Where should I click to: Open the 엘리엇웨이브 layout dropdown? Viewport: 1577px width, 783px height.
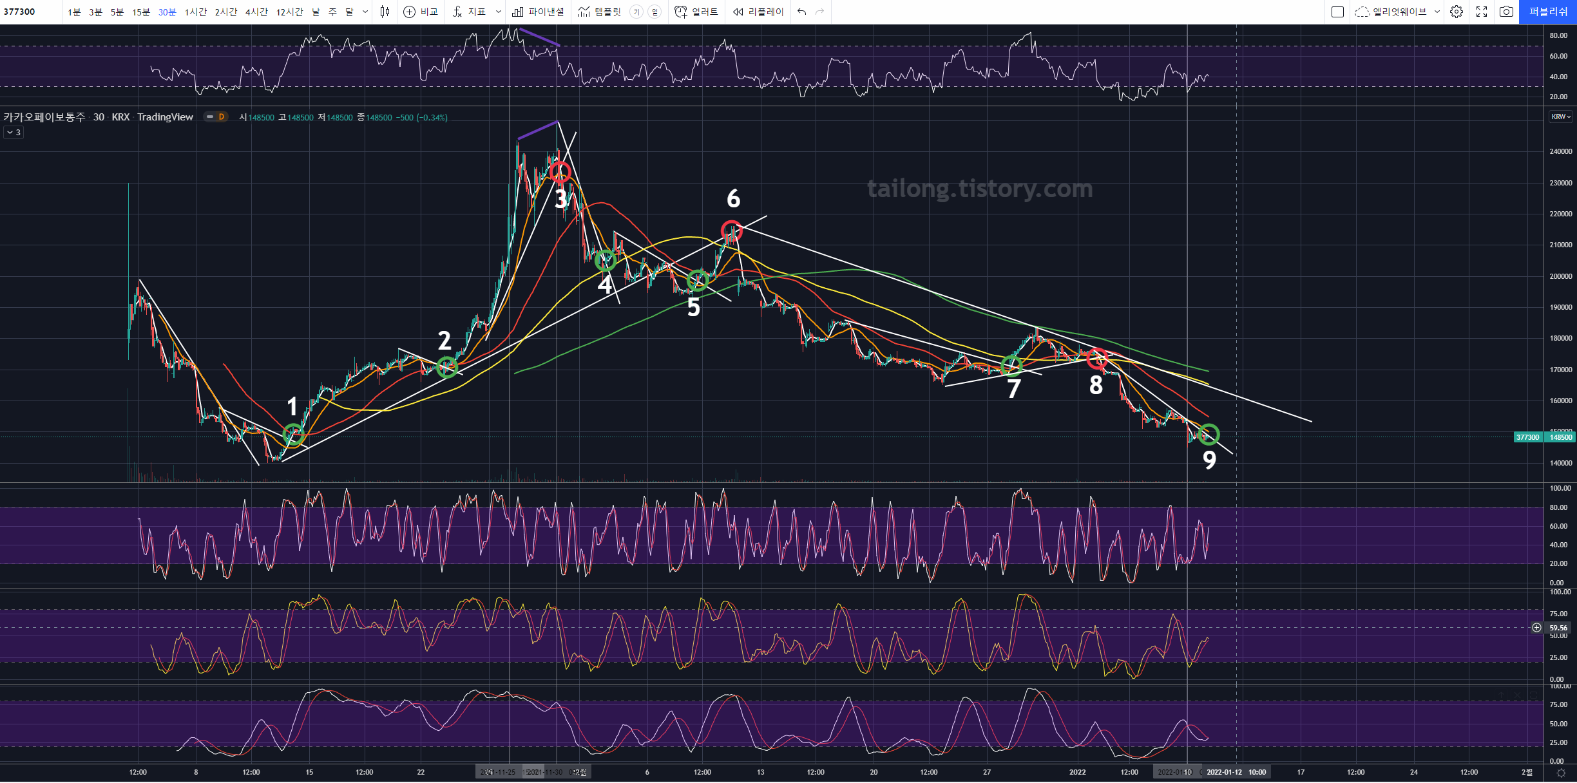(x=1397, y=12)
